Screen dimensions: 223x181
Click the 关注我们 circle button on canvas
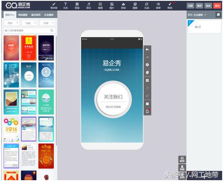(x=113, y=99)
